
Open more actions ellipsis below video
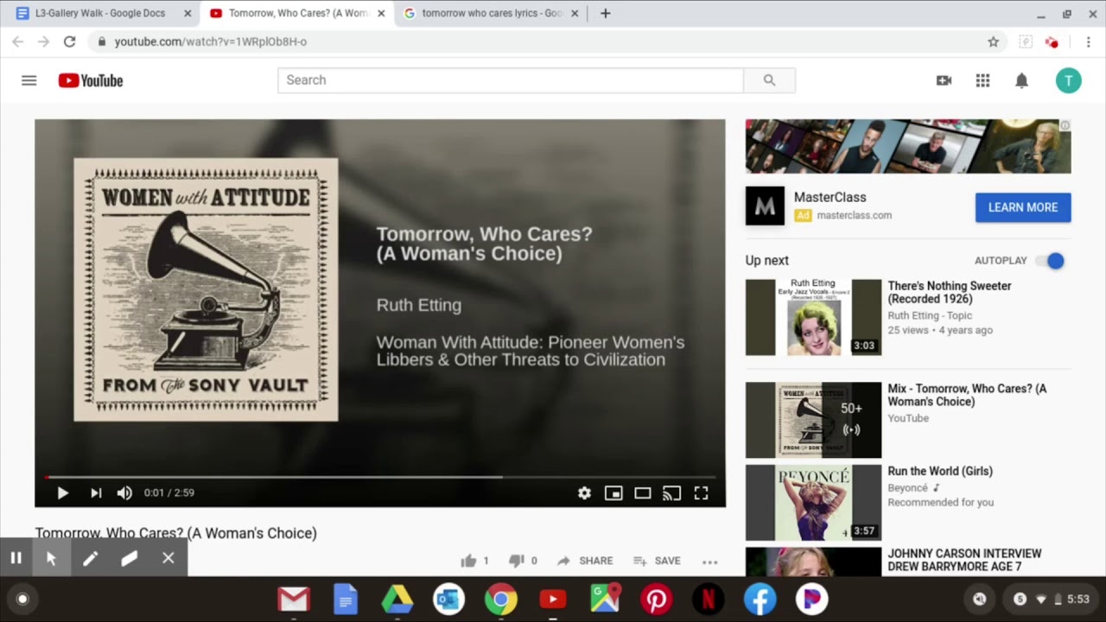coord(710,562)
